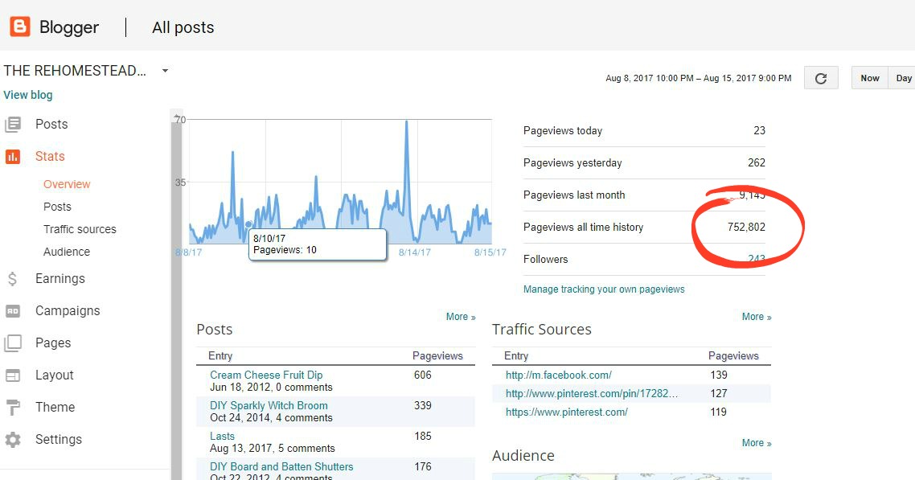Click the Layout grid icon

[13, 375]
